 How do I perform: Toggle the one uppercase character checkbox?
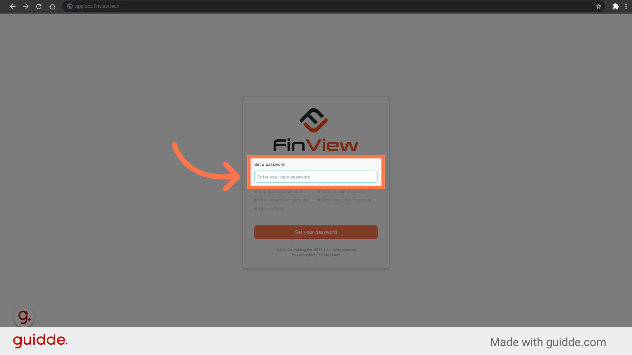256,200
